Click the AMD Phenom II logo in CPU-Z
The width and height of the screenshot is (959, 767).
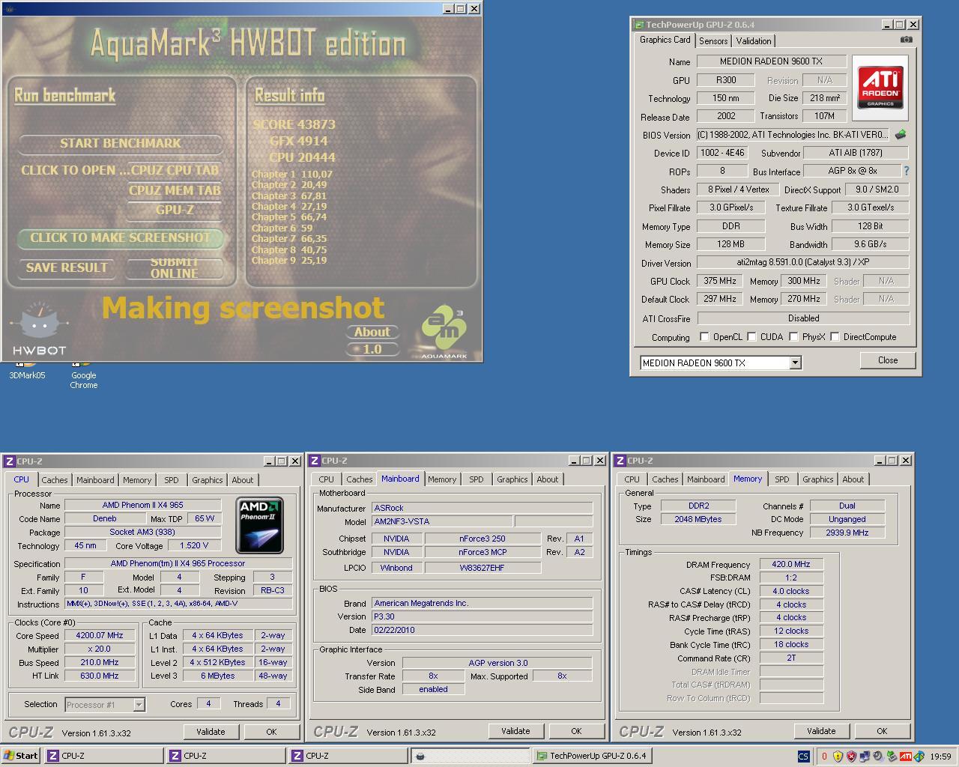[260, 525]
